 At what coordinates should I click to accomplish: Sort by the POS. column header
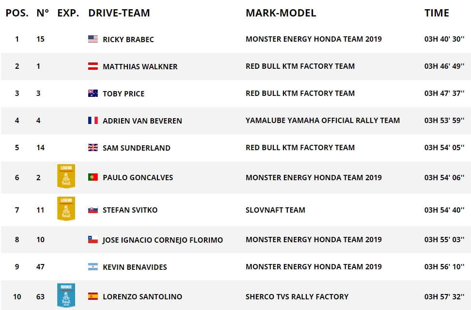(17, 13)
